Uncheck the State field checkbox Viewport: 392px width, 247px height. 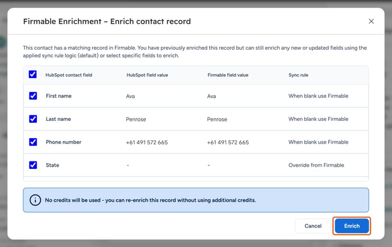pyautogui.click(x=33, y=165)
